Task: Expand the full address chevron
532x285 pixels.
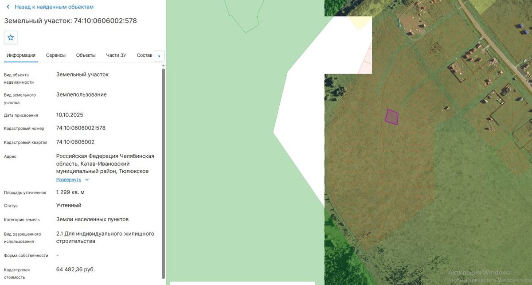Action: click(x=87, y=180)
